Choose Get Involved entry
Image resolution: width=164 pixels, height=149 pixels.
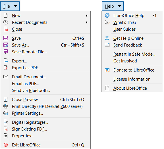pos(132,61)
